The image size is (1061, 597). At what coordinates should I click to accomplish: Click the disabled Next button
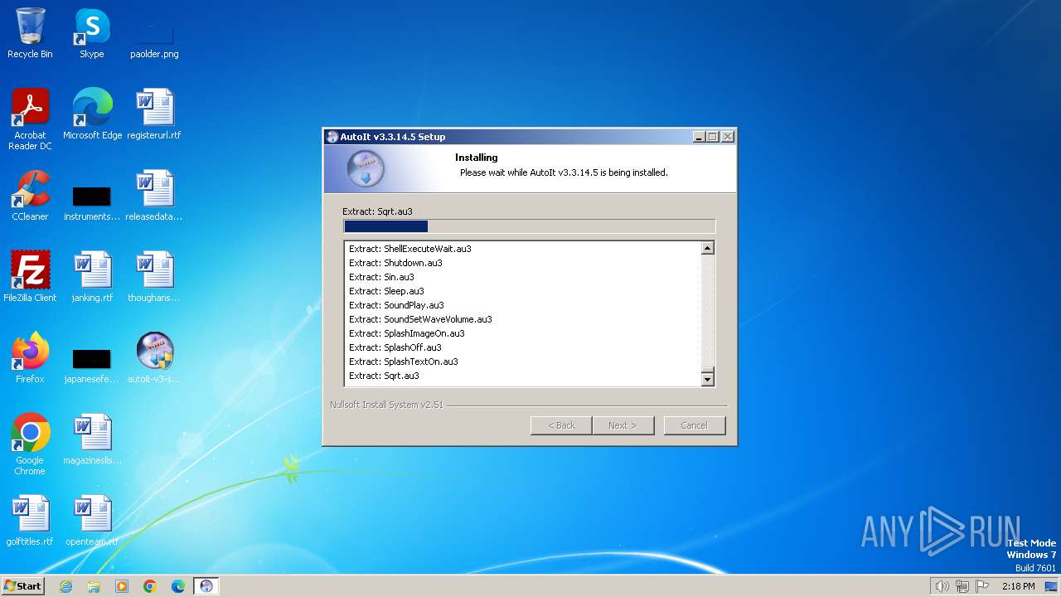623,425
